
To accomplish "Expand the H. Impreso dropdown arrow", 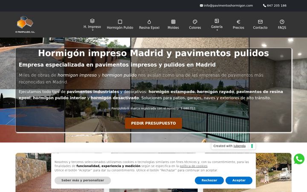I will pos(93,30).
